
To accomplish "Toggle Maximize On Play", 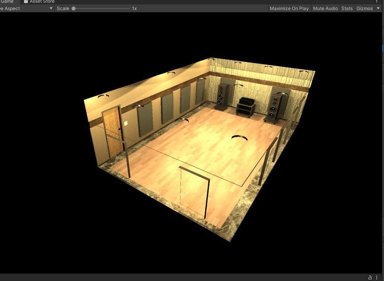I will pyautogui.click(x=289, y=9).
